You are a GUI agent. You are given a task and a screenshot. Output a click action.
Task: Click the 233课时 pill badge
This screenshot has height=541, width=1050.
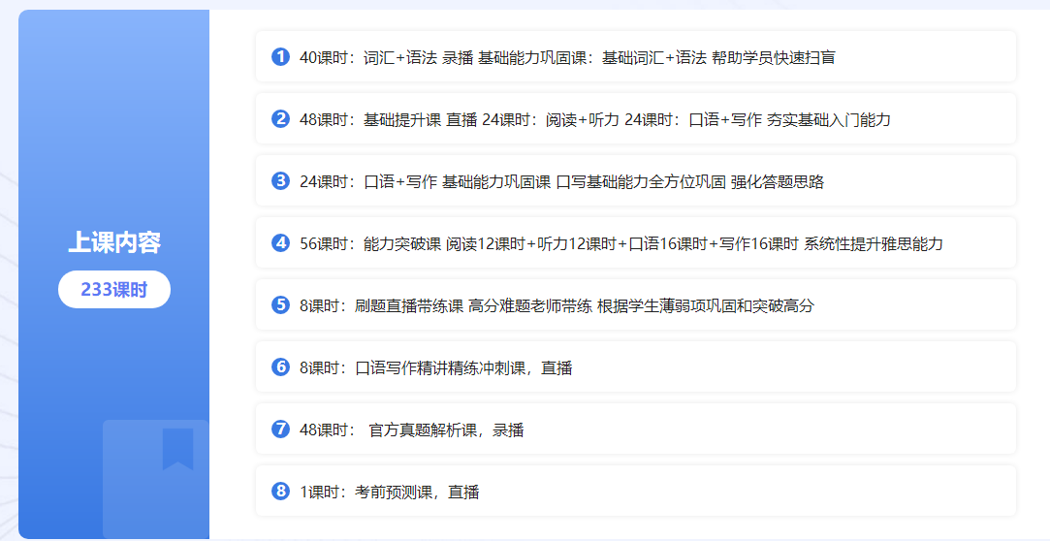click(x=114, y=290)
